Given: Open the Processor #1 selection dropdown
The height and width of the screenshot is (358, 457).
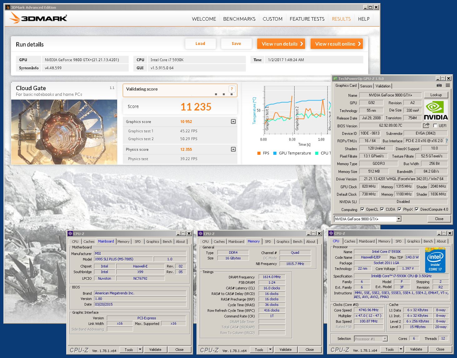Looking at the screenshot, I should click(x=385, y=339).
